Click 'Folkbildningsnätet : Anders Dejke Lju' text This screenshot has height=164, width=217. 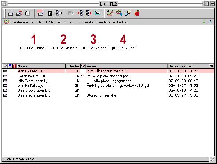(x=96, y=22)
